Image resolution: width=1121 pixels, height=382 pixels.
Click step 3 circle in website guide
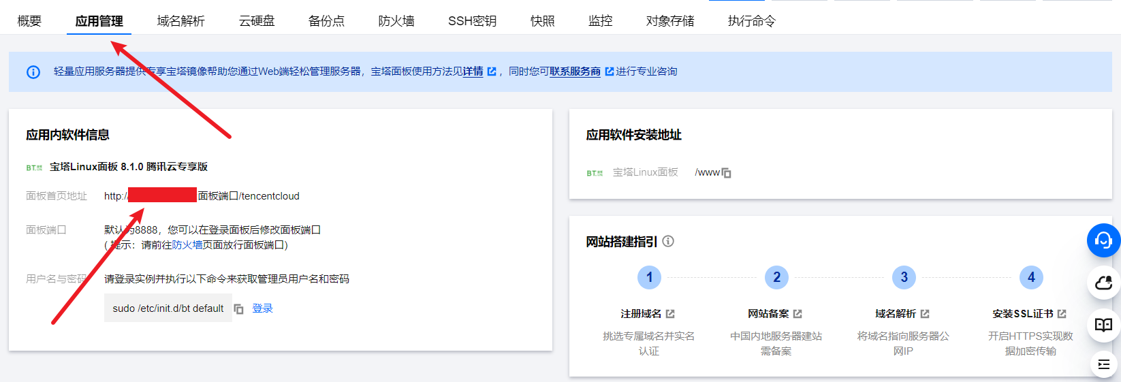(x=904, y=277)
